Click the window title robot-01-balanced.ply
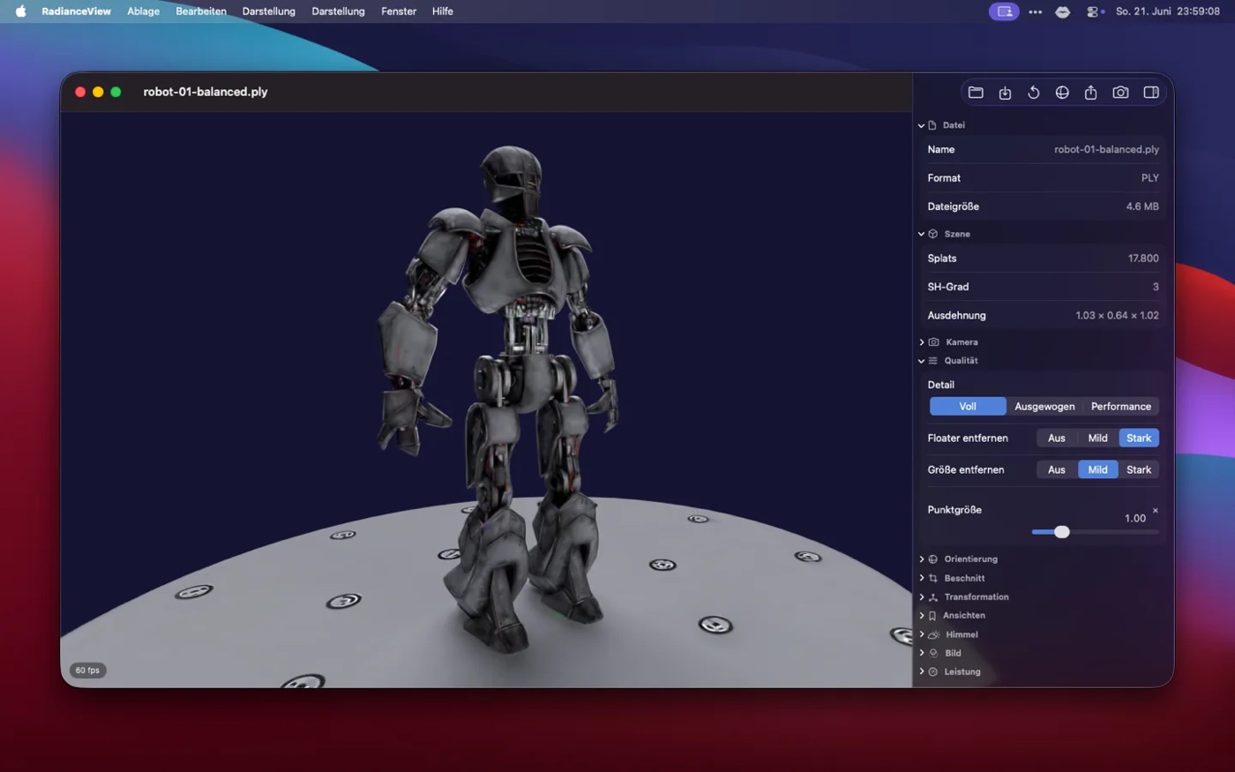This screenshot has height=772, width=1235. 206,92
